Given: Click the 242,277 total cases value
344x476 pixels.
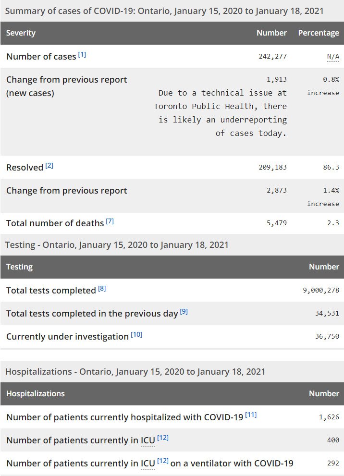Looking at the screenshot, I should (272, 57).
